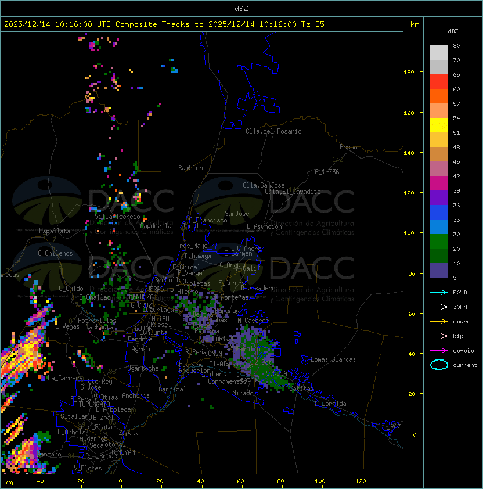Click the cyan ellipse 'current' icon
Viewport: 483px width, 489px height.
(439, 365)
